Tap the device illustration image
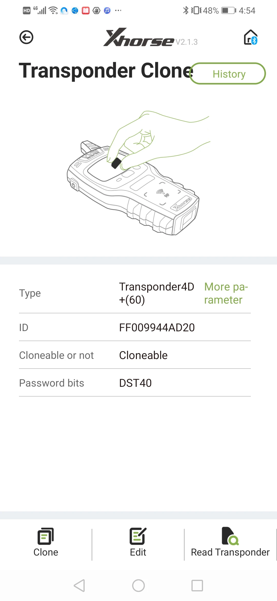 138,173
